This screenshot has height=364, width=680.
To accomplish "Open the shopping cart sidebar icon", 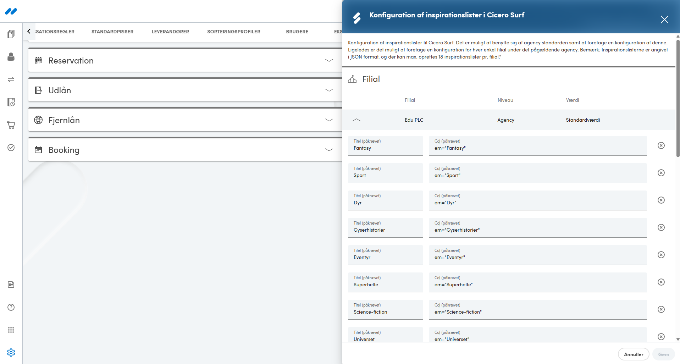I will (11, 125).
